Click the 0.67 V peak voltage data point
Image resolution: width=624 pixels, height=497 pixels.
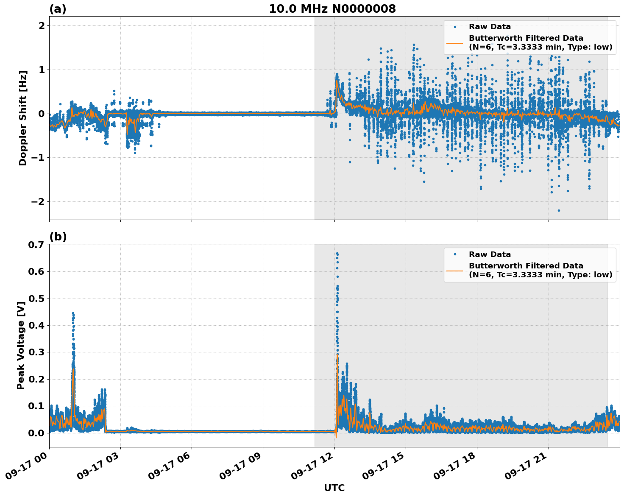(337, 253)
